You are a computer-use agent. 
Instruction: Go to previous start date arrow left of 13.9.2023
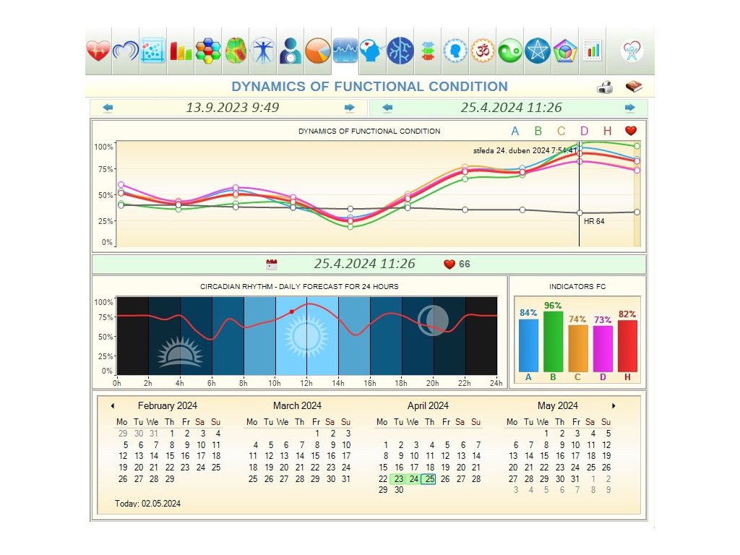point(108,108)
